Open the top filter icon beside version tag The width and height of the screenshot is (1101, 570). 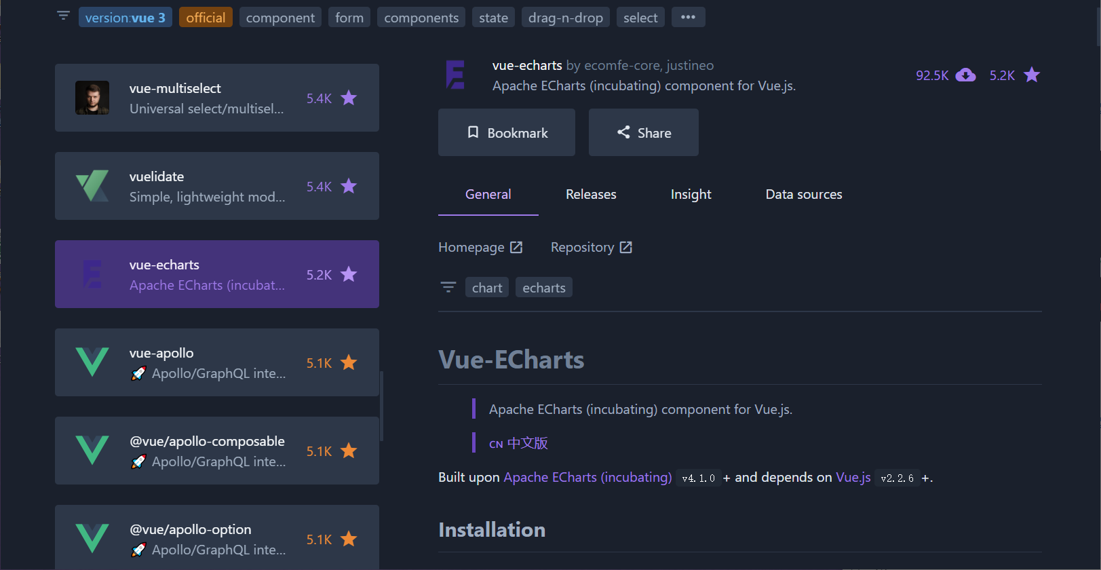click(63, 16)
